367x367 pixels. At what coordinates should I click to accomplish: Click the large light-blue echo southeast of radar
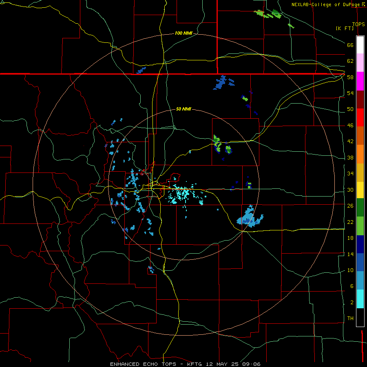point(250,217)
